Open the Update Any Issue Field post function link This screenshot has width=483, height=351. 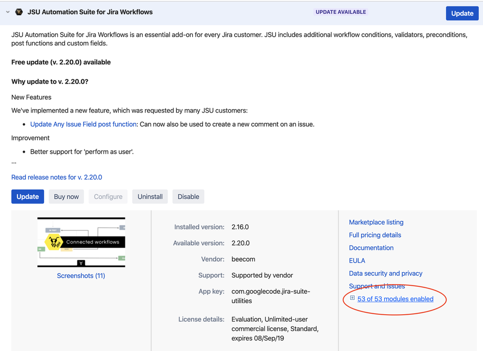pyautogui.click(x=83, y=124)
